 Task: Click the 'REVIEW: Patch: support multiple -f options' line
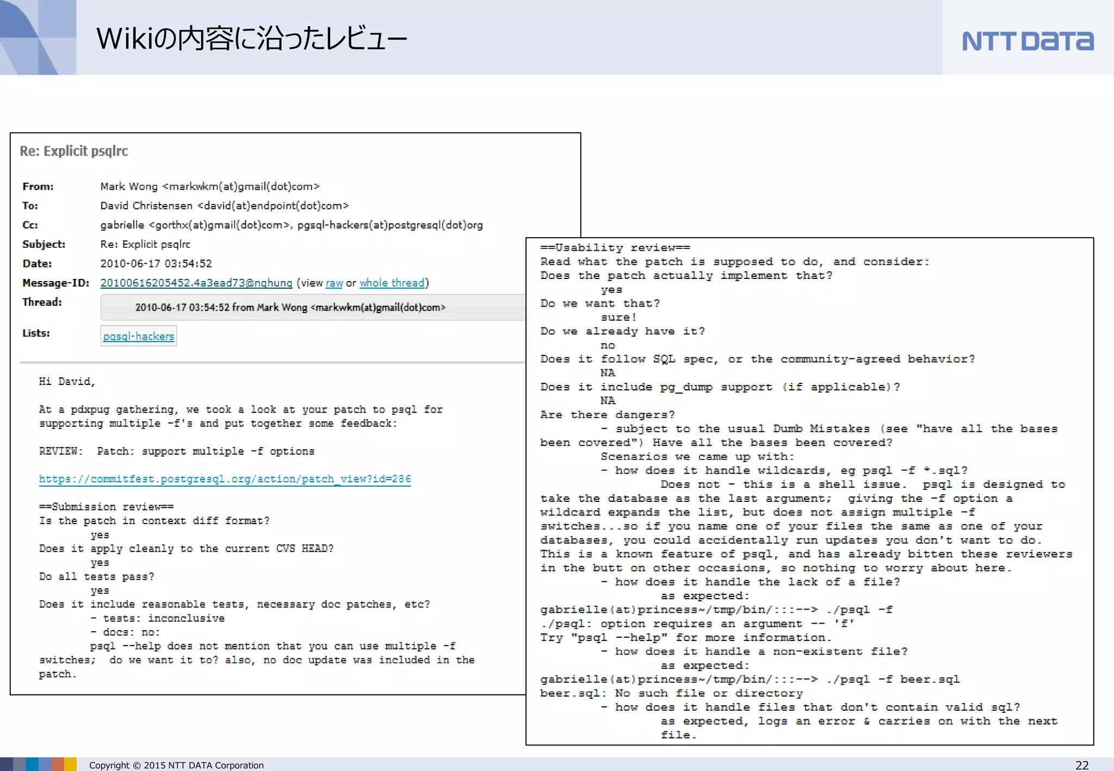(177, 451)
